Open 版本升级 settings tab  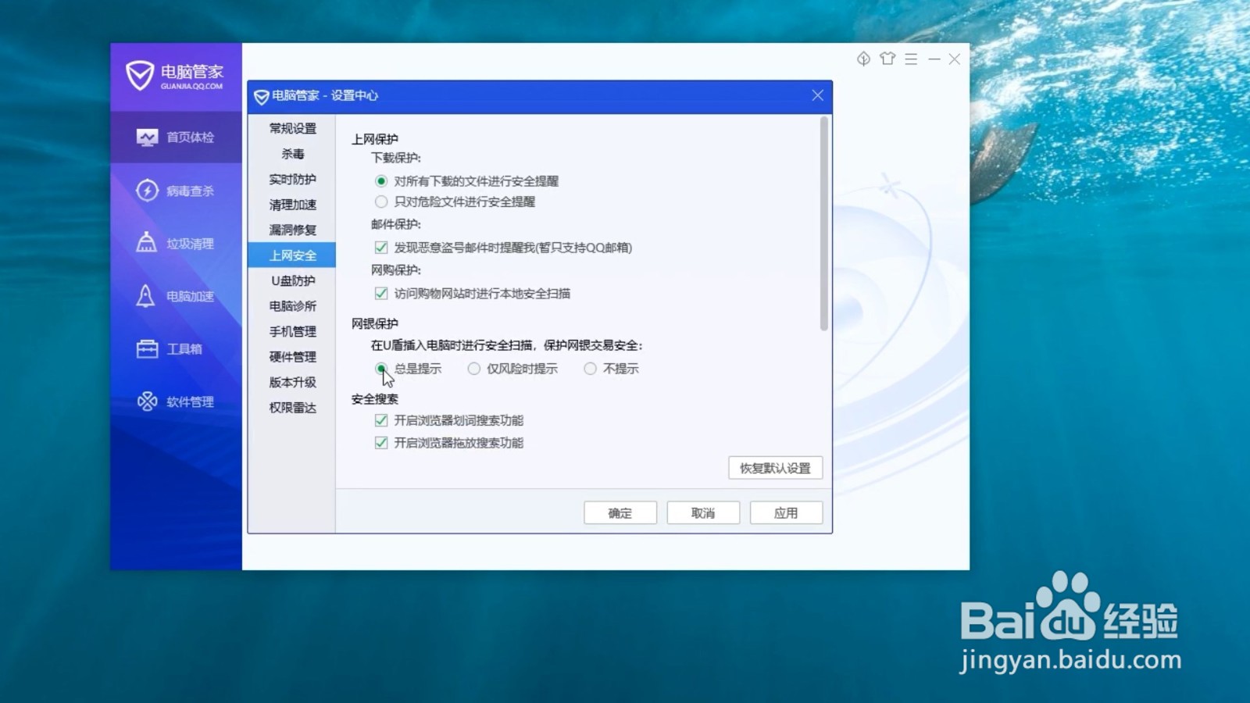click(292, 382)
